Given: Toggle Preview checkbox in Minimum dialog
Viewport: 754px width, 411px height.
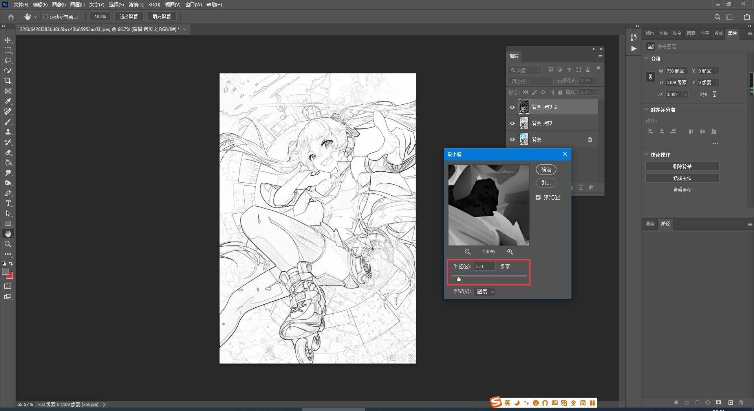Looking at the screenshot, I should click(538, 197).
